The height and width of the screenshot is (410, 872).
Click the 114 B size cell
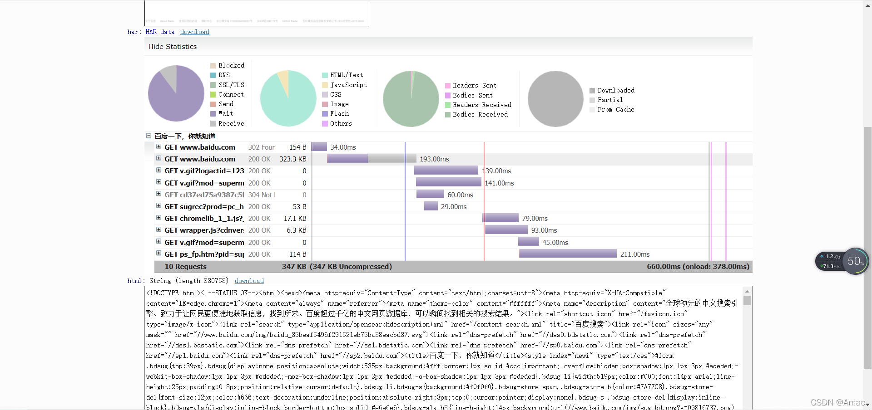298,254
